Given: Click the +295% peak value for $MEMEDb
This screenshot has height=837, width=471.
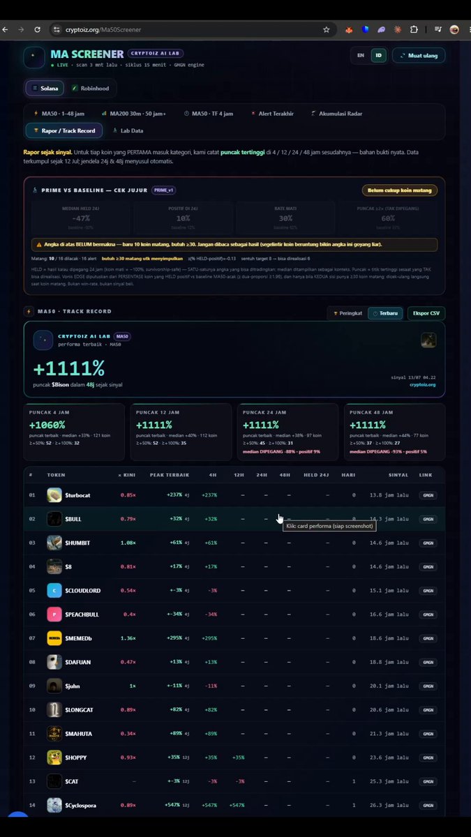Looking at the screenshot, I should coord(173,638).
